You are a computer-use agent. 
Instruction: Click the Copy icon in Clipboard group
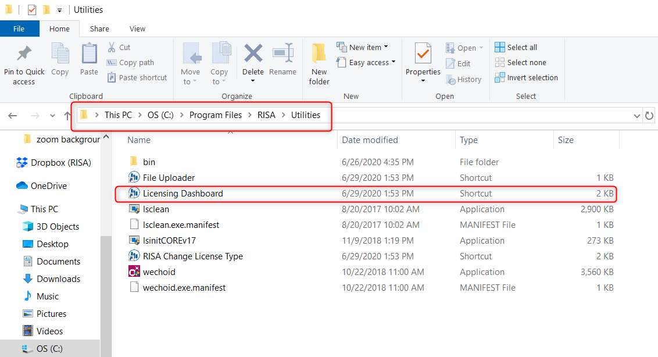[x=60, y=55]
